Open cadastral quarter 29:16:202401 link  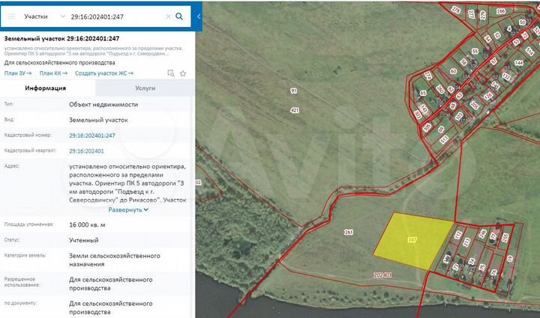pyautogui.click(x=86, y=151)
